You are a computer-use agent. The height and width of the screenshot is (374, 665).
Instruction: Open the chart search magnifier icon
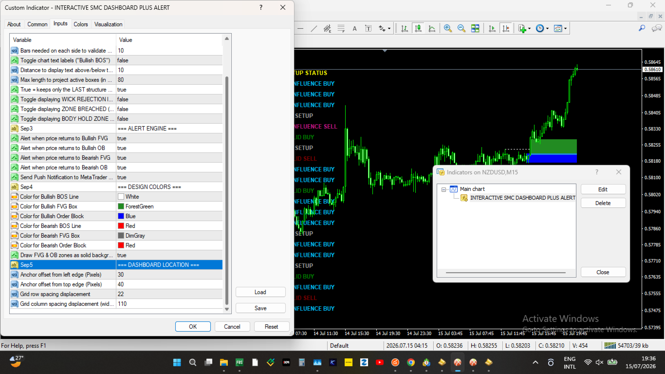pos(642,28)
